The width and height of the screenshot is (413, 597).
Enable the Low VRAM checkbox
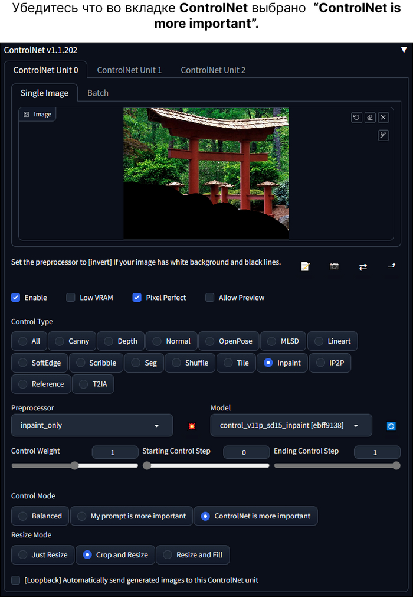(71, 298)
